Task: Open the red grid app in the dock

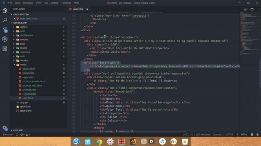Action: pos(122,142)
